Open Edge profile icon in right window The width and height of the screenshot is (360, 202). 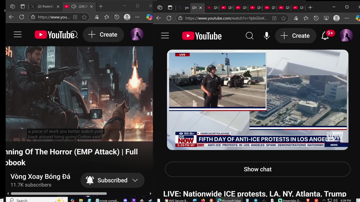(336, 18)
